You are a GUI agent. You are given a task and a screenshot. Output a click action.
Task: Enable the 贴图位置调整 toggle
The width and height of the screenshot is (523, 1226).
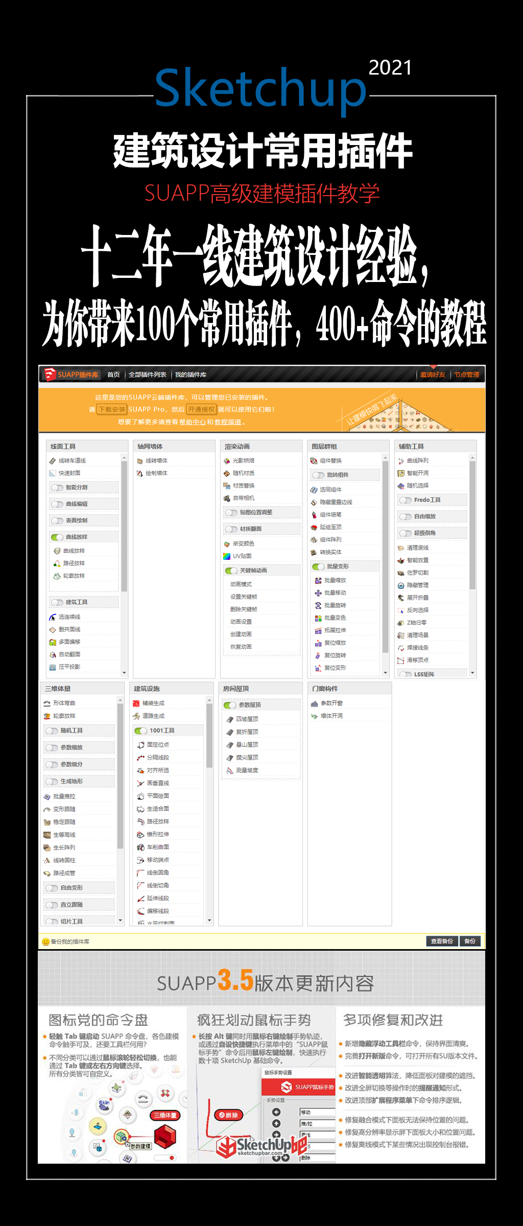click(x=231, y=513)
